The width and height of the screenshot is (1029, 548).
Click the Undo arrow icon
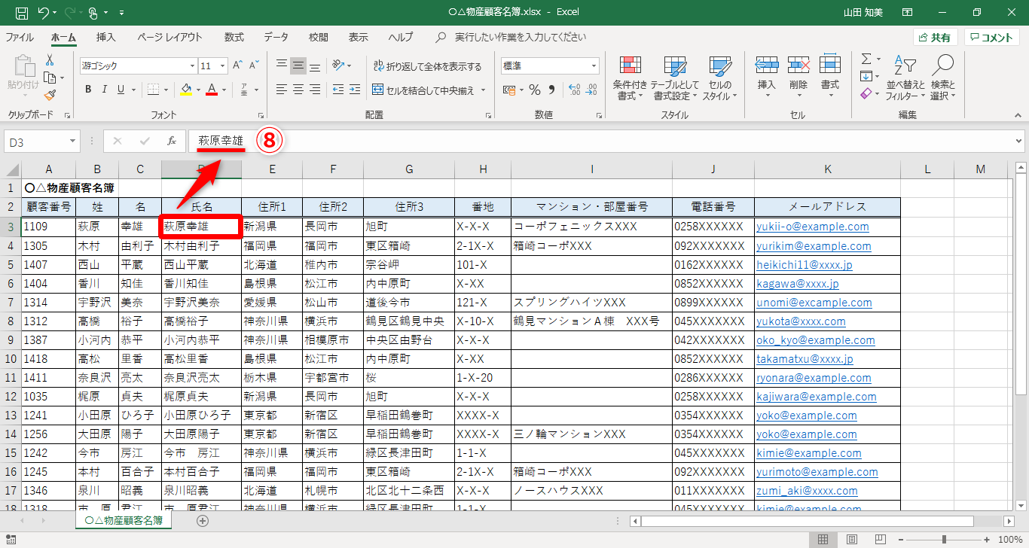(x=44, y=13)
